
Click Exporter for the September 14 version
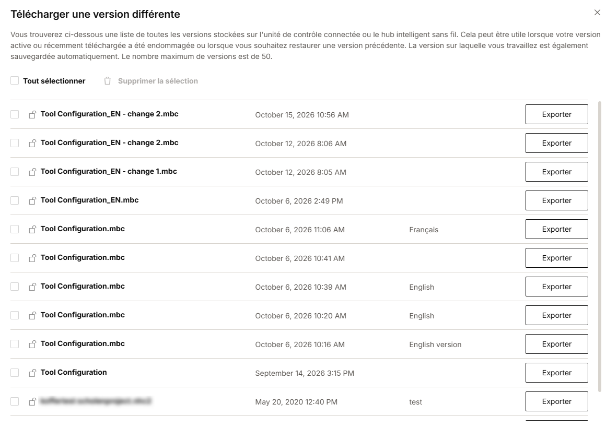coord(556,373)
